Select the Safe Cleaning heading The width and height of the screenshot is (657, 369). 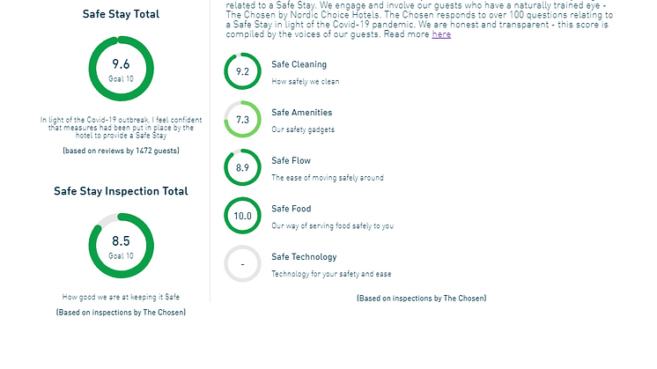coord(299,64)
